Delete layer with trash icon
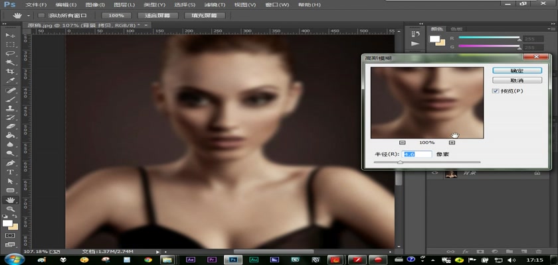The height and width of the screenshot is (265, 558). [539, 252]
